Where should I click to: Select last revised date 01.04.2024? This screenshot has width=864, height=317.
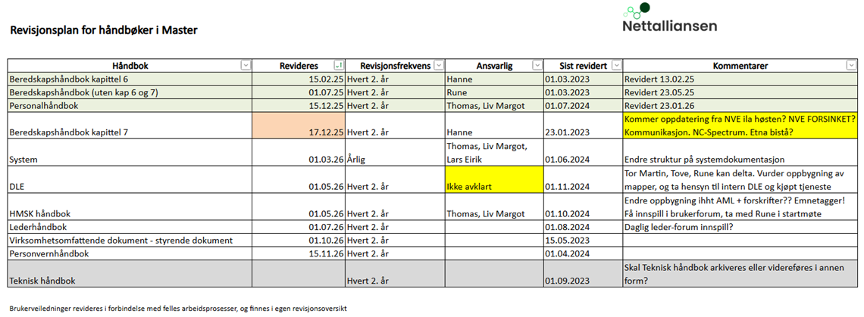pos(583,253)
